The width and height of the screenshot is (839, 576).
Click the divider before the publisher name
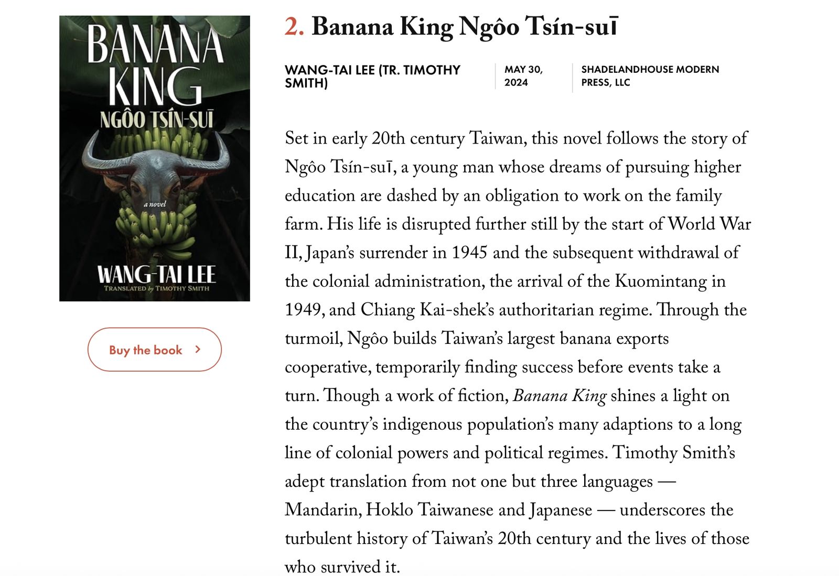572,77
